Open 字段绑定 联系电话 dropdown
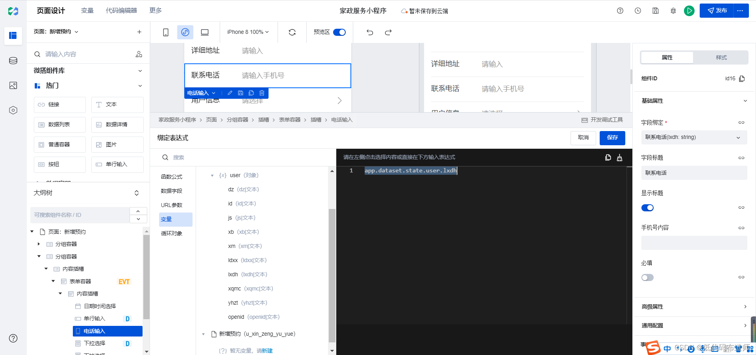 click(x=694, y=137)
